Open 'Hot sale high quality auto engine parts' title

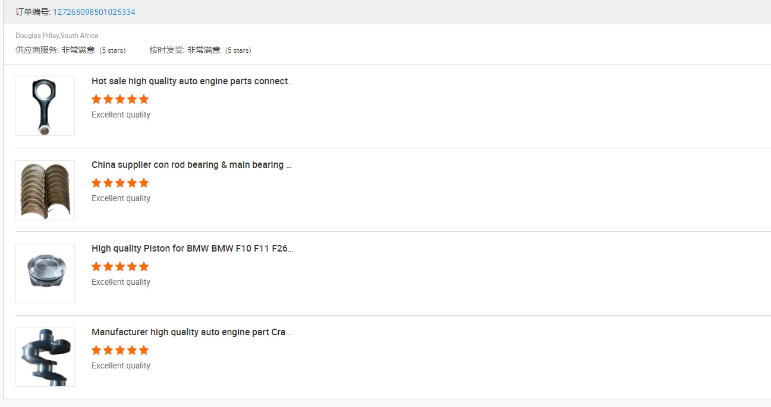pos(192,81)
